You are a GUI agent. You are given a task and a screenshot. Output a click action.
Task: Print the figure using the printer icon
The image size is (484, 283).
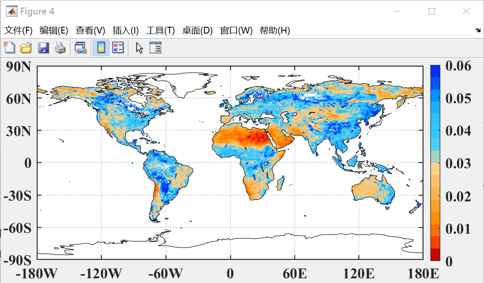[60, 48]
